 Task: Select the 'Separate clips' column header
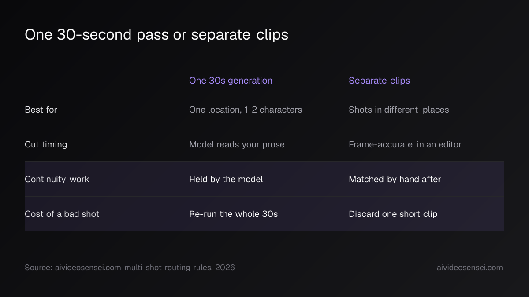tap(379, 81)
